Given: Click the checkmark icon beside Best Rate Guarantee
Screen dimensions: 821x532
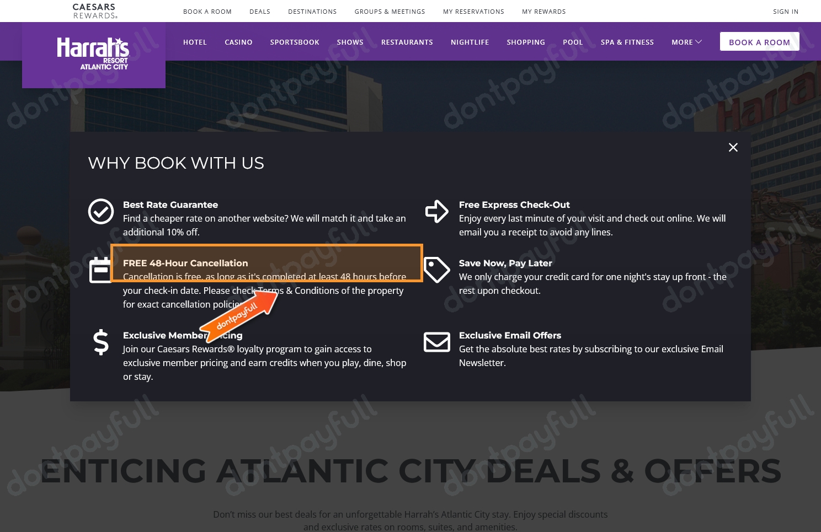Looking at the screenshot, I should pyautogui.click(x=101, y=211).
